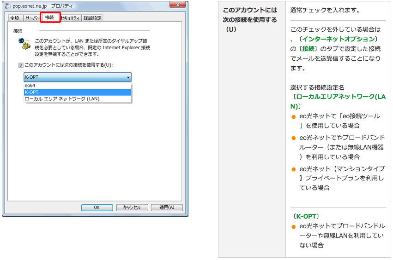Switch to the 全般 tab
The height and width of the screenshot is (260, 393).
[x=15, y=18]
